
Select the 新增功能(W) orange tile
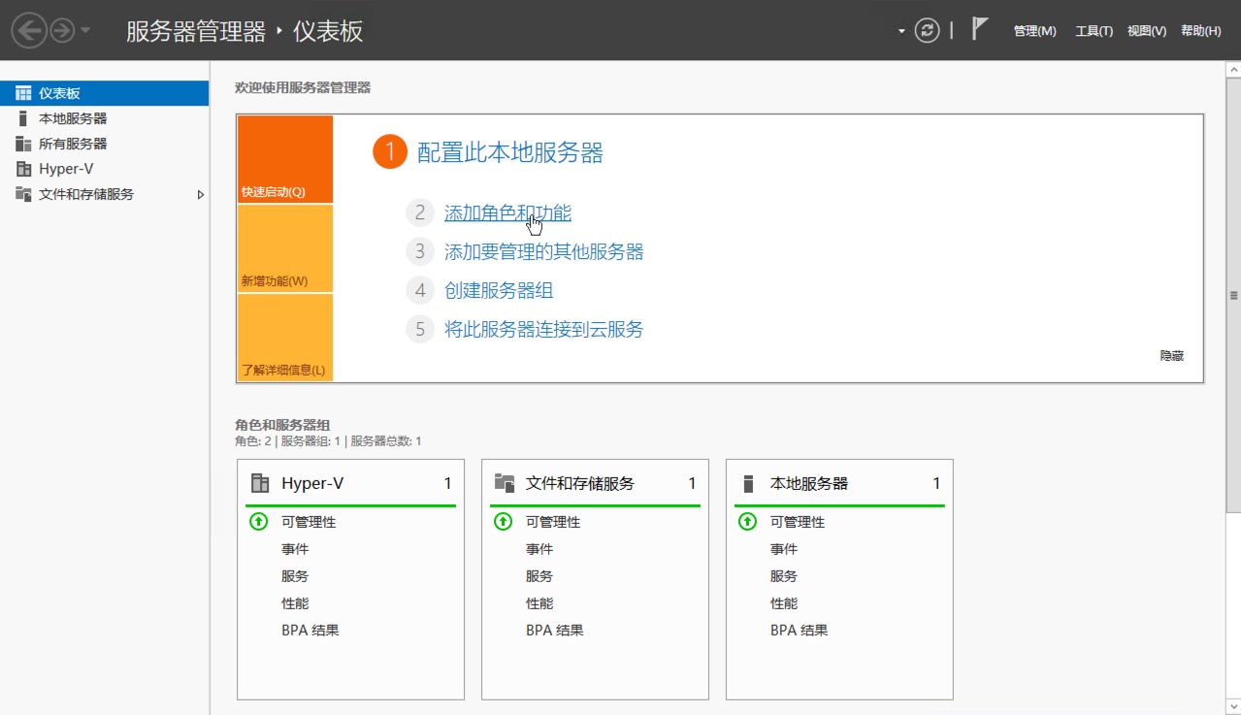(x=284, y=248)
